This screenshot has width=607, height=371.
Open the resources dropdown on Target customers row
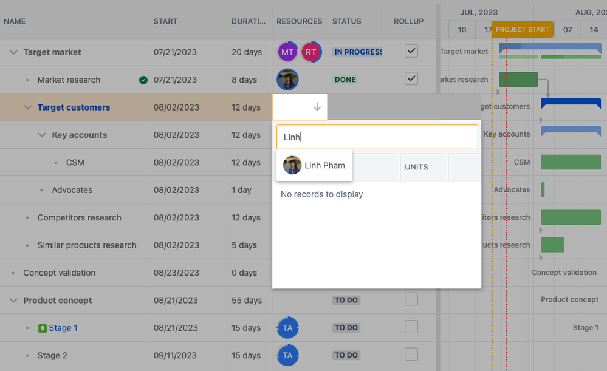tap(317, 107)
